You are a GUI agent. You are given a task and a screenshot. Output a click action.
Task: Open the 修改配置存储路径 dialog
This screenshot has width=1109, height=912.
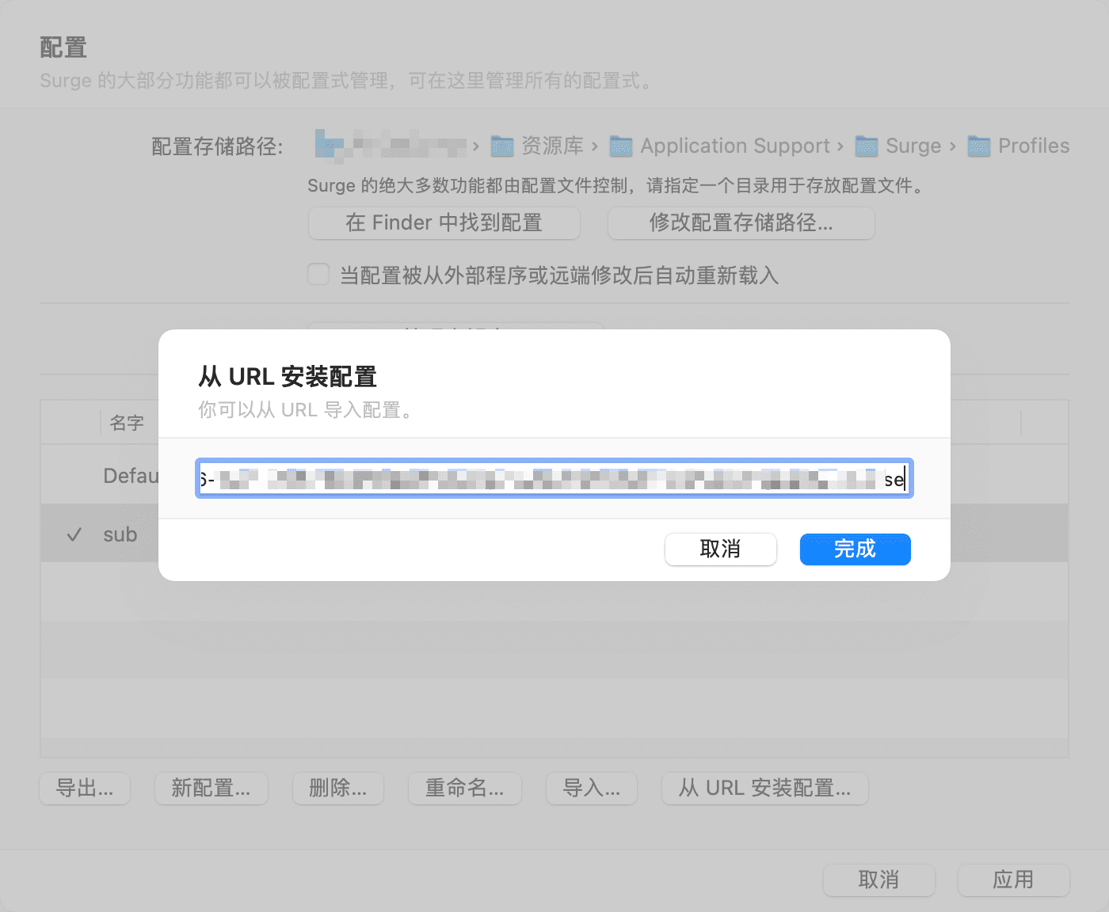740,223
